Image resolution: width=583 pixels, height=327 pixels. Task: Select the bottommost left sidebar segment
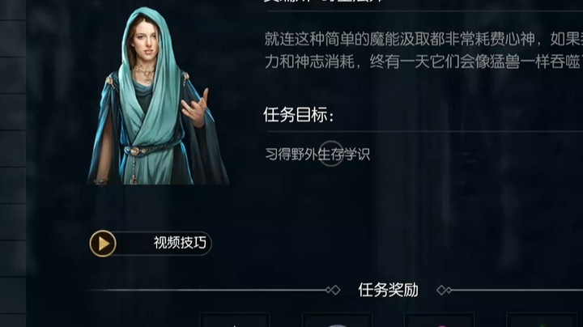(x=13, y=321)
